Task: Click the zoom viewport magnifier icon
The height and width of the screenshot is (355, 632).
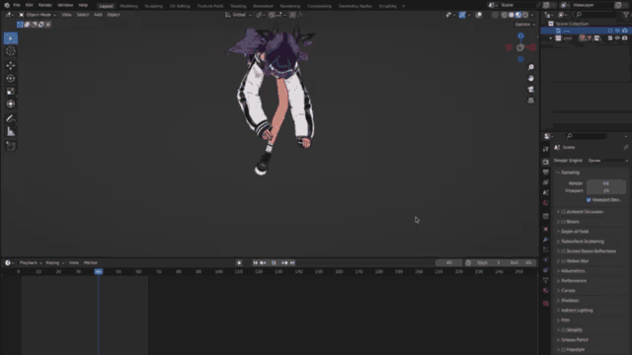Action: click(x=531, y=67)
